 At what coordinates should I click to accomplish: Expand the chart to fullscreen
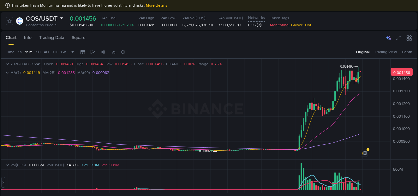(x=398, y=38)
